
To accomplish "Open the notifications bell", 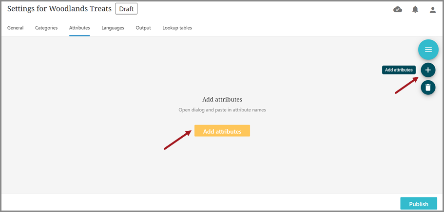I will [x=415, y=10].
